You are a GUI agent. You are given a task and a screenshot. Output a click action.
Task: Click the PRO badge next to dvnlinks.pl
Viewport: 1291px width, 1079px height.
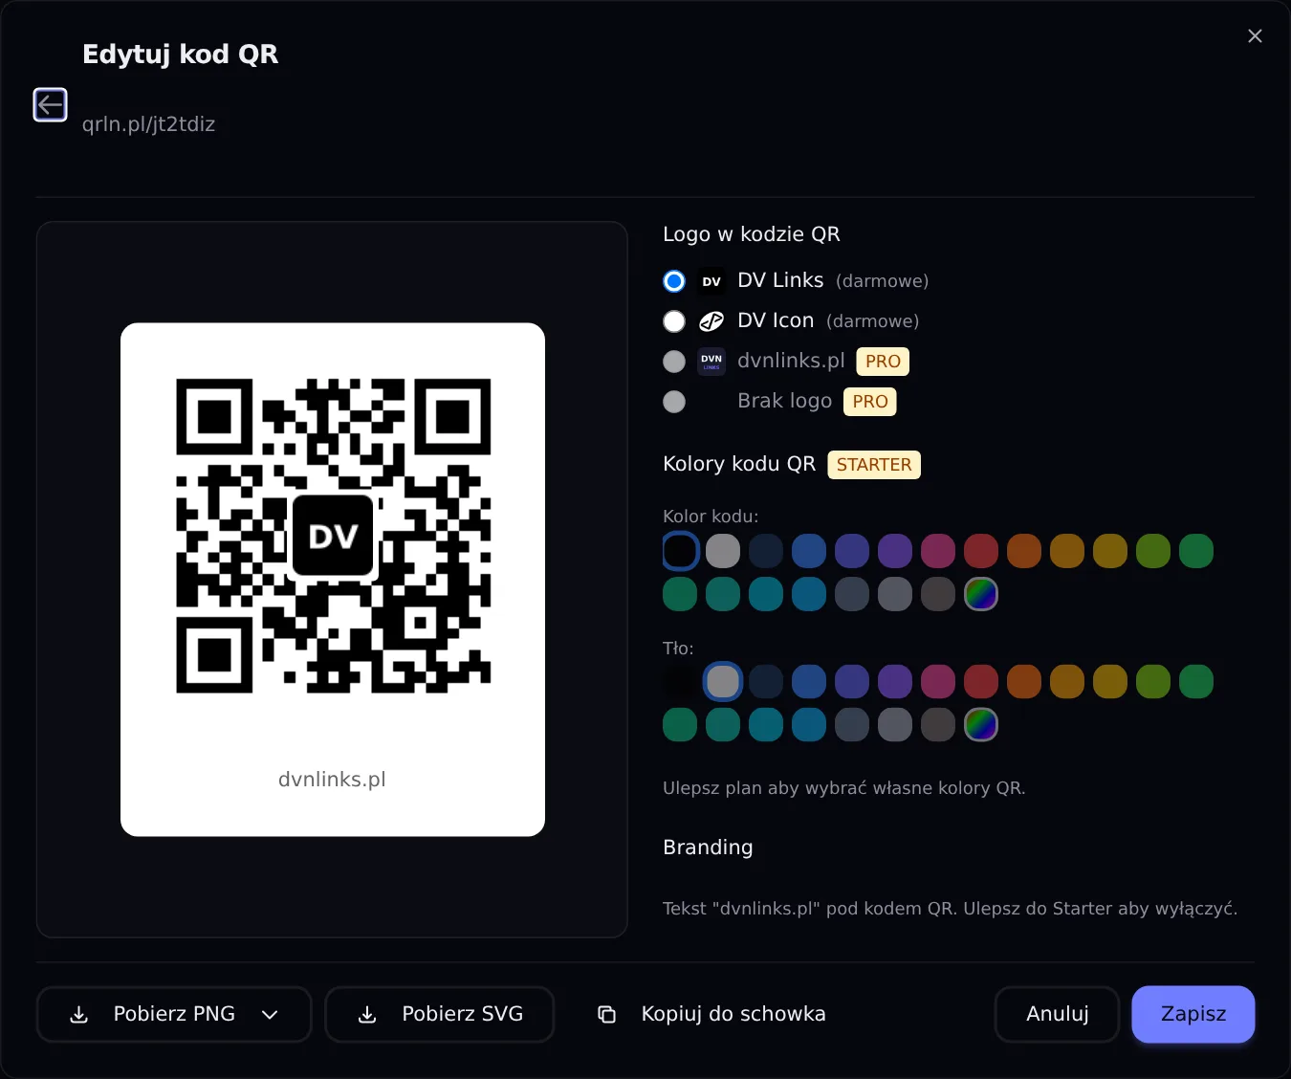883,362
